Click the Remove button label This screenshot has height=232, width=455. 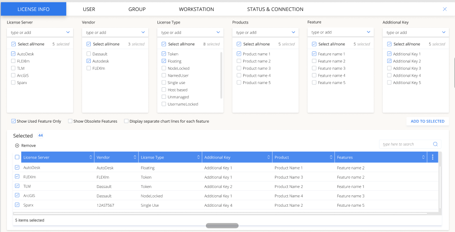(29, 146)
